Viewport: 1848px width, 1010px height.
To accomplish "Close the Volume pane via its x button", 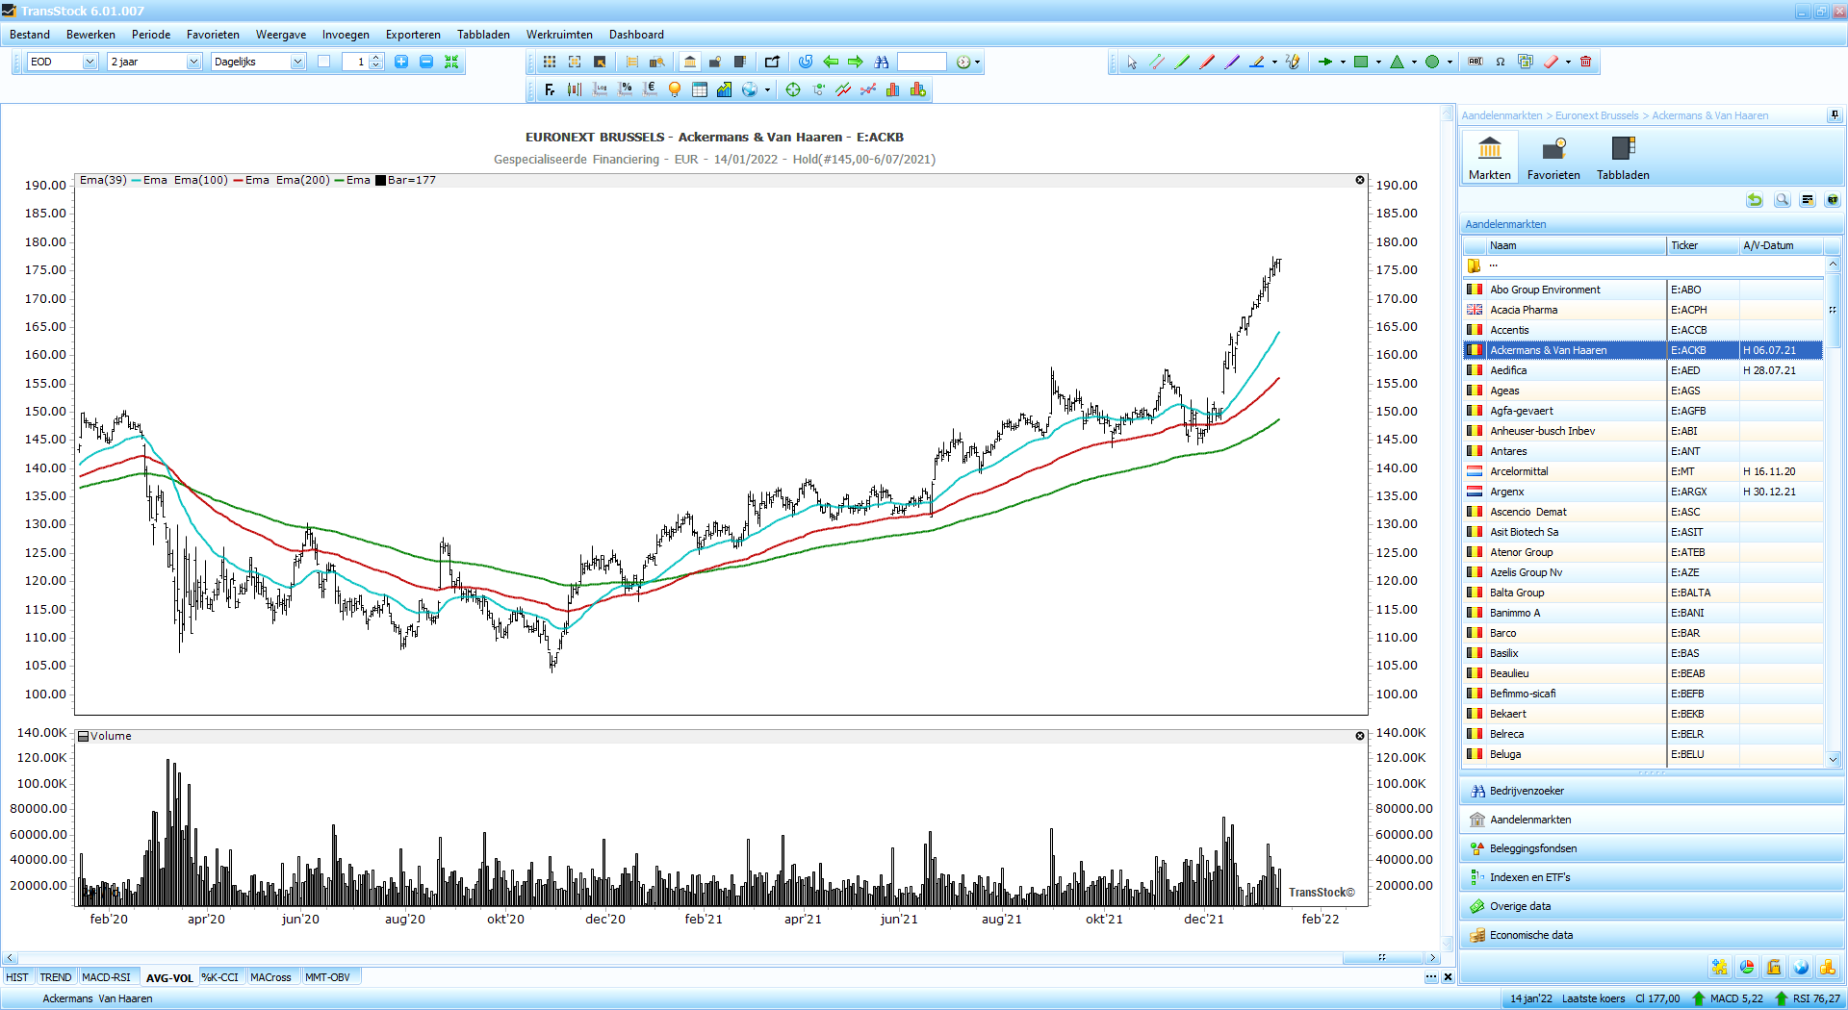I will (1360, 736).
